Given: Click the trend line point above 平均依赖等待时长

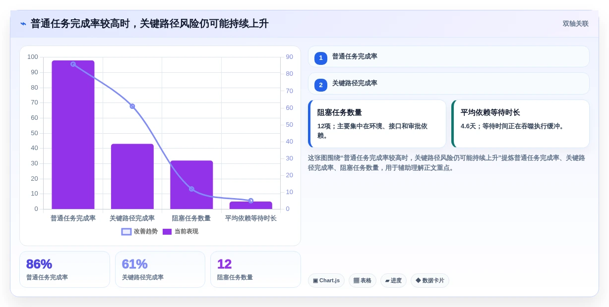Looking at the screenshot, I should (x=251, y=201).
